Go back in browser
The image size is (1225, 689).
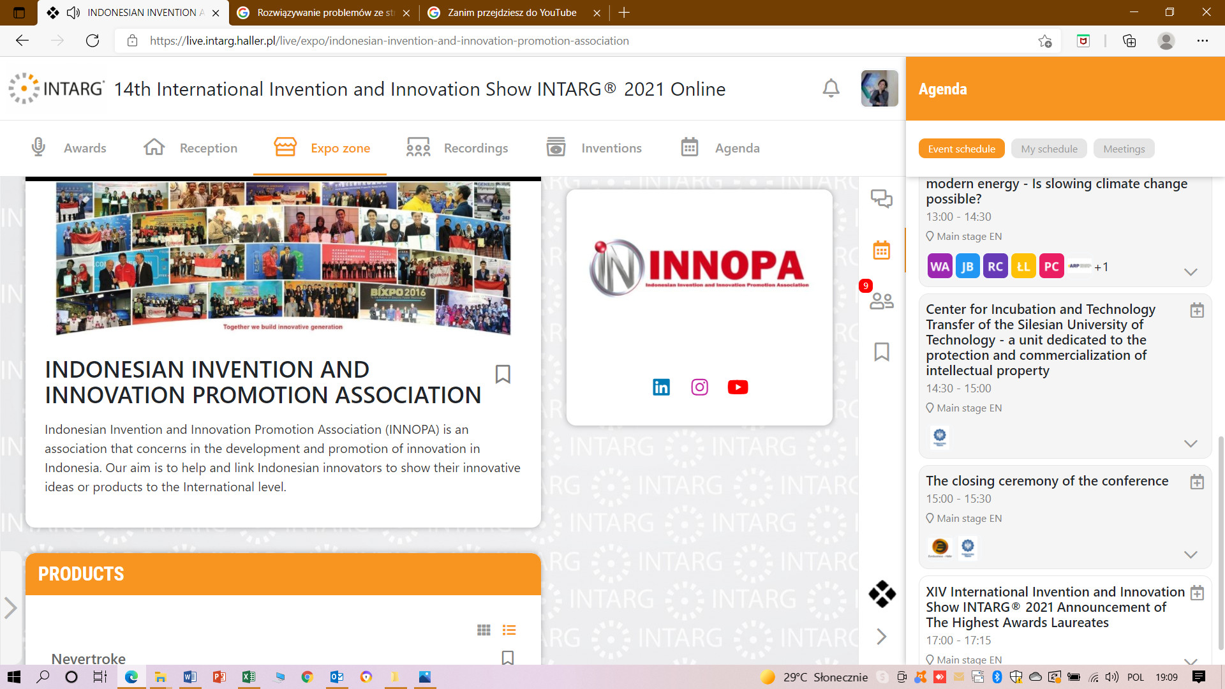(22, 41)
